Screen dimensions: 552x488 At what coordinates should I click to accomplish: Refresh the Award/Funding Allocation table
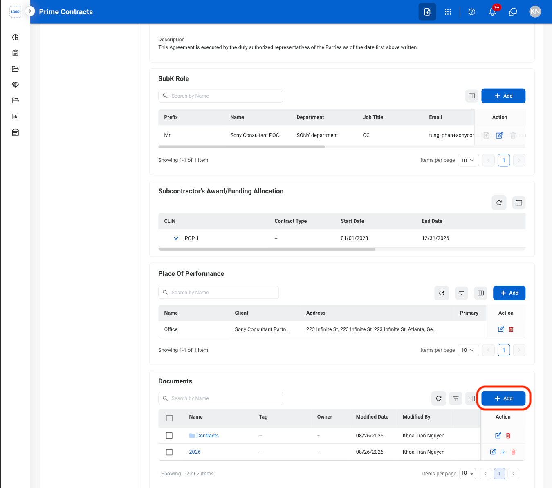click(499, 203)
